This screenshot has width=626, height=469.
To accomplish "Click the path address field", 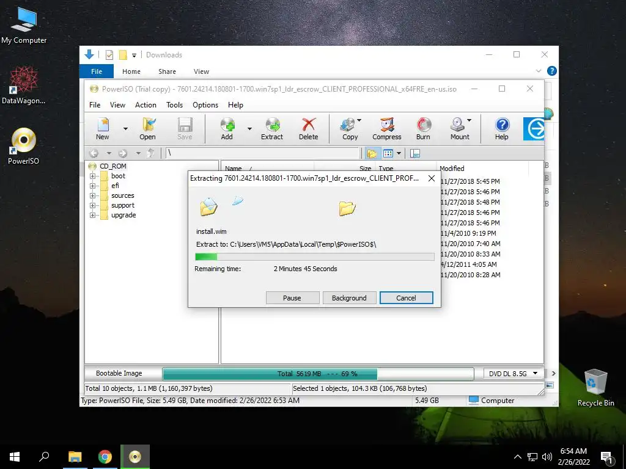I will [262, 153].
